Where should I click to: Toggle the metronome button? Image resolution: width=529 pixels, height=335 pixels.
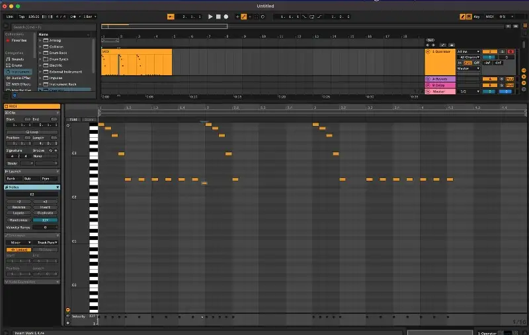pyautogui.click(x=73, y=16)
